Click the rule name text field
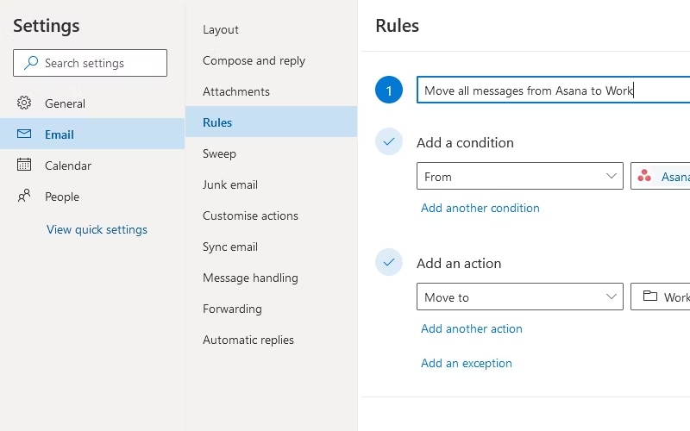The image size is (690, 431). [552, 91]
